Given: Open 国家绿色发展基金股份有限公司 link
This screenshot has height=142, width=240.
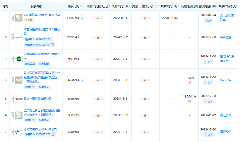Looking at the screenshot, I should tap(42, 56).
